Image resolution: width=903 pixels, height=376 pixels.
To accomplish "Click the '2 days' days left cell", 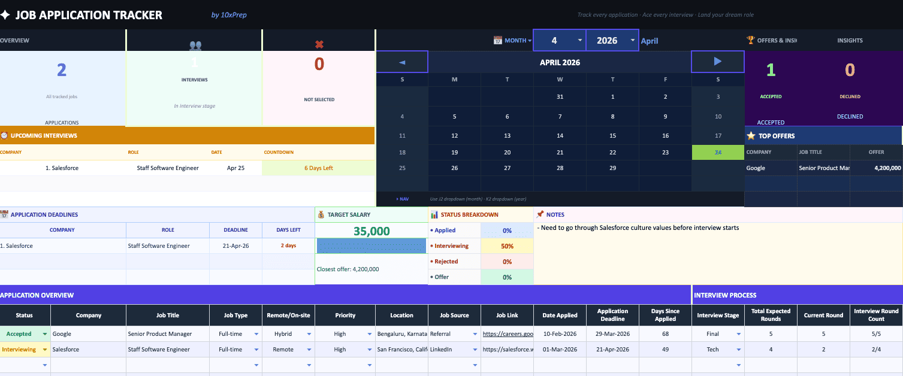I will [x=289, y=246].
